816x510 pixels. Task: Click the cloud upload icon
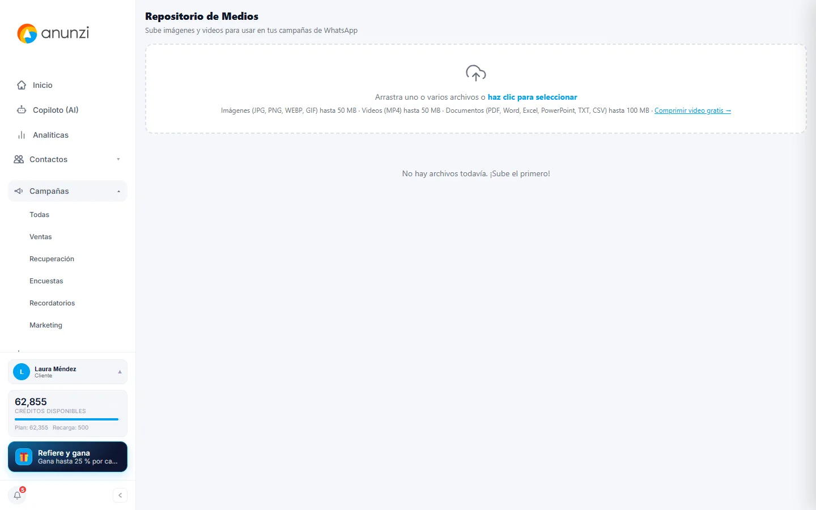476,73
